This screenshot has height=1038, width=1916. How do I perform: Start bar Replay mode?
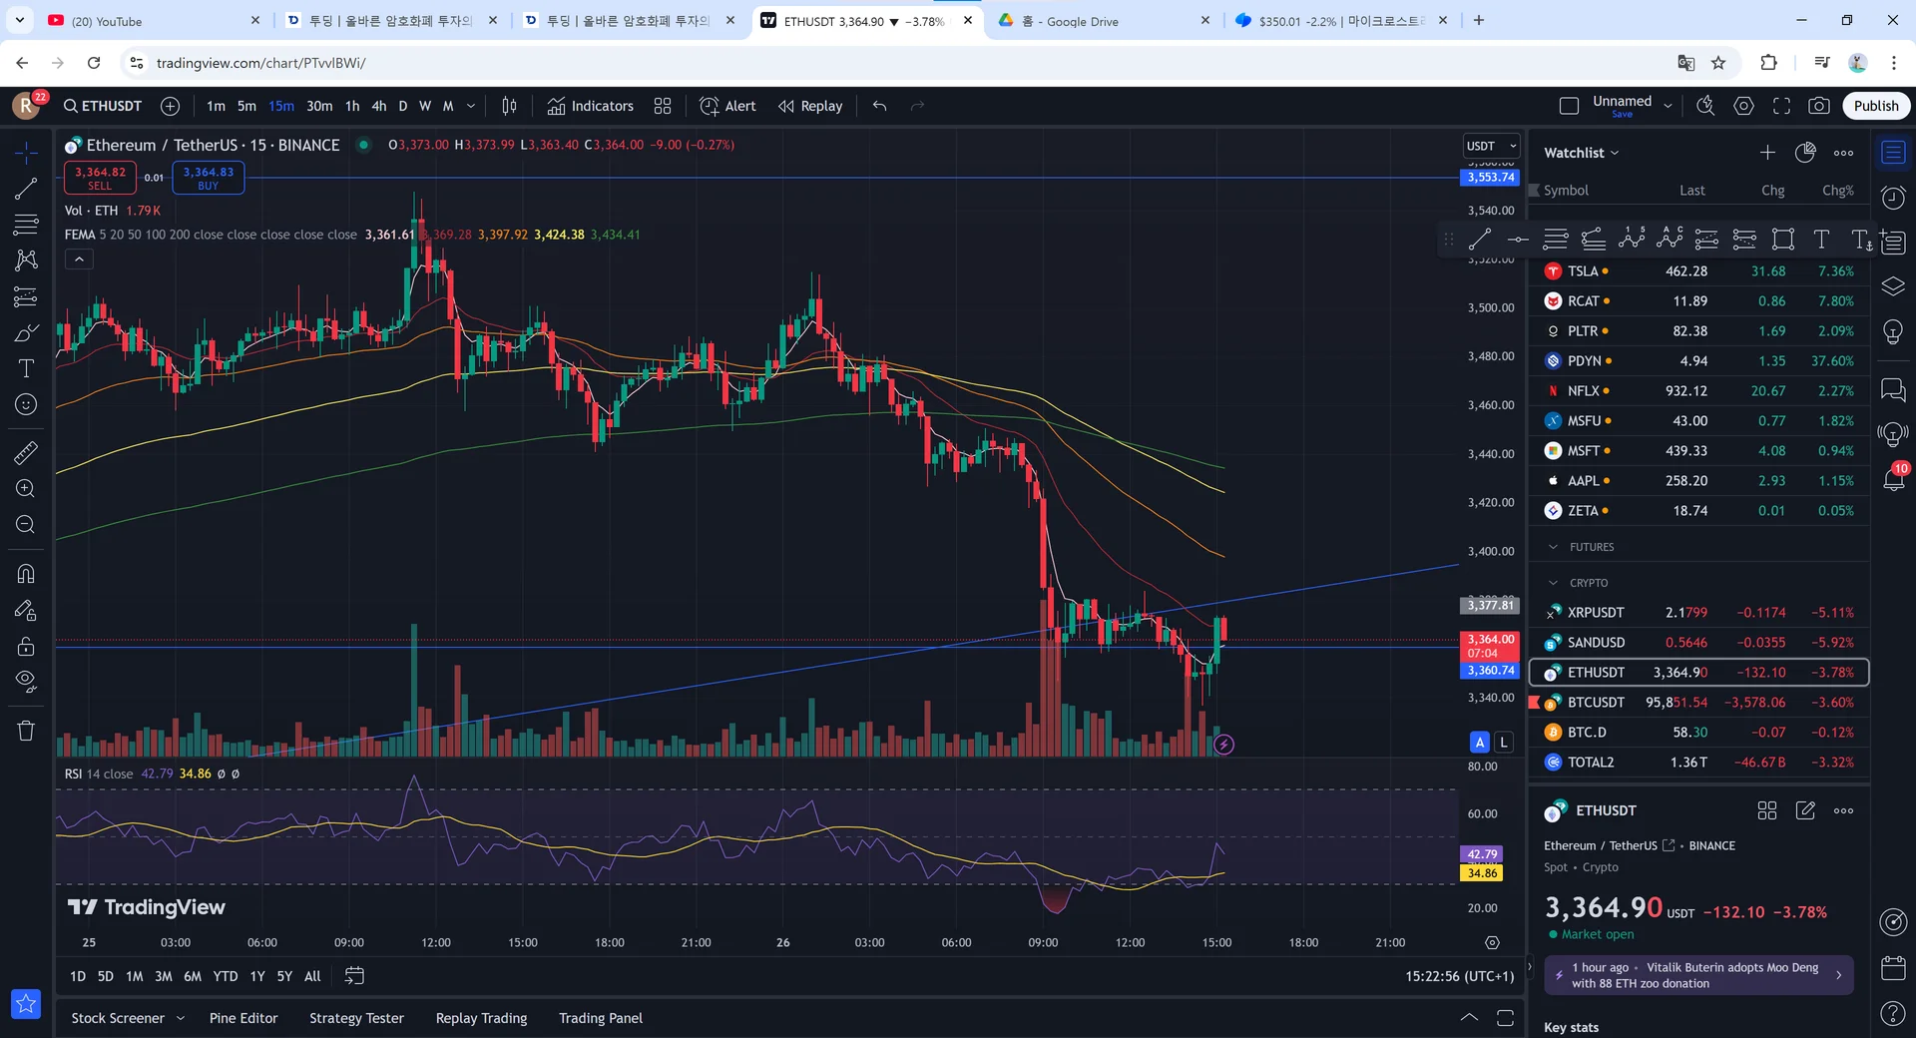(x=810, y=106)
